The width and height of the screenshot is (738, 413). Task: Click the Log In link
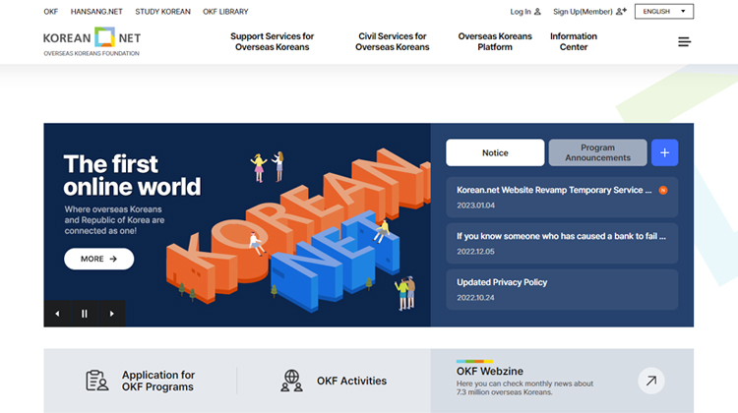coord(521,11)
